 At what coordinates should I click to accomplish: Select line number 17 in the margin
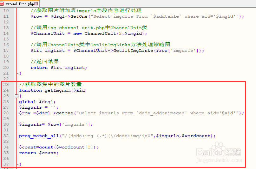coord(6,50)
